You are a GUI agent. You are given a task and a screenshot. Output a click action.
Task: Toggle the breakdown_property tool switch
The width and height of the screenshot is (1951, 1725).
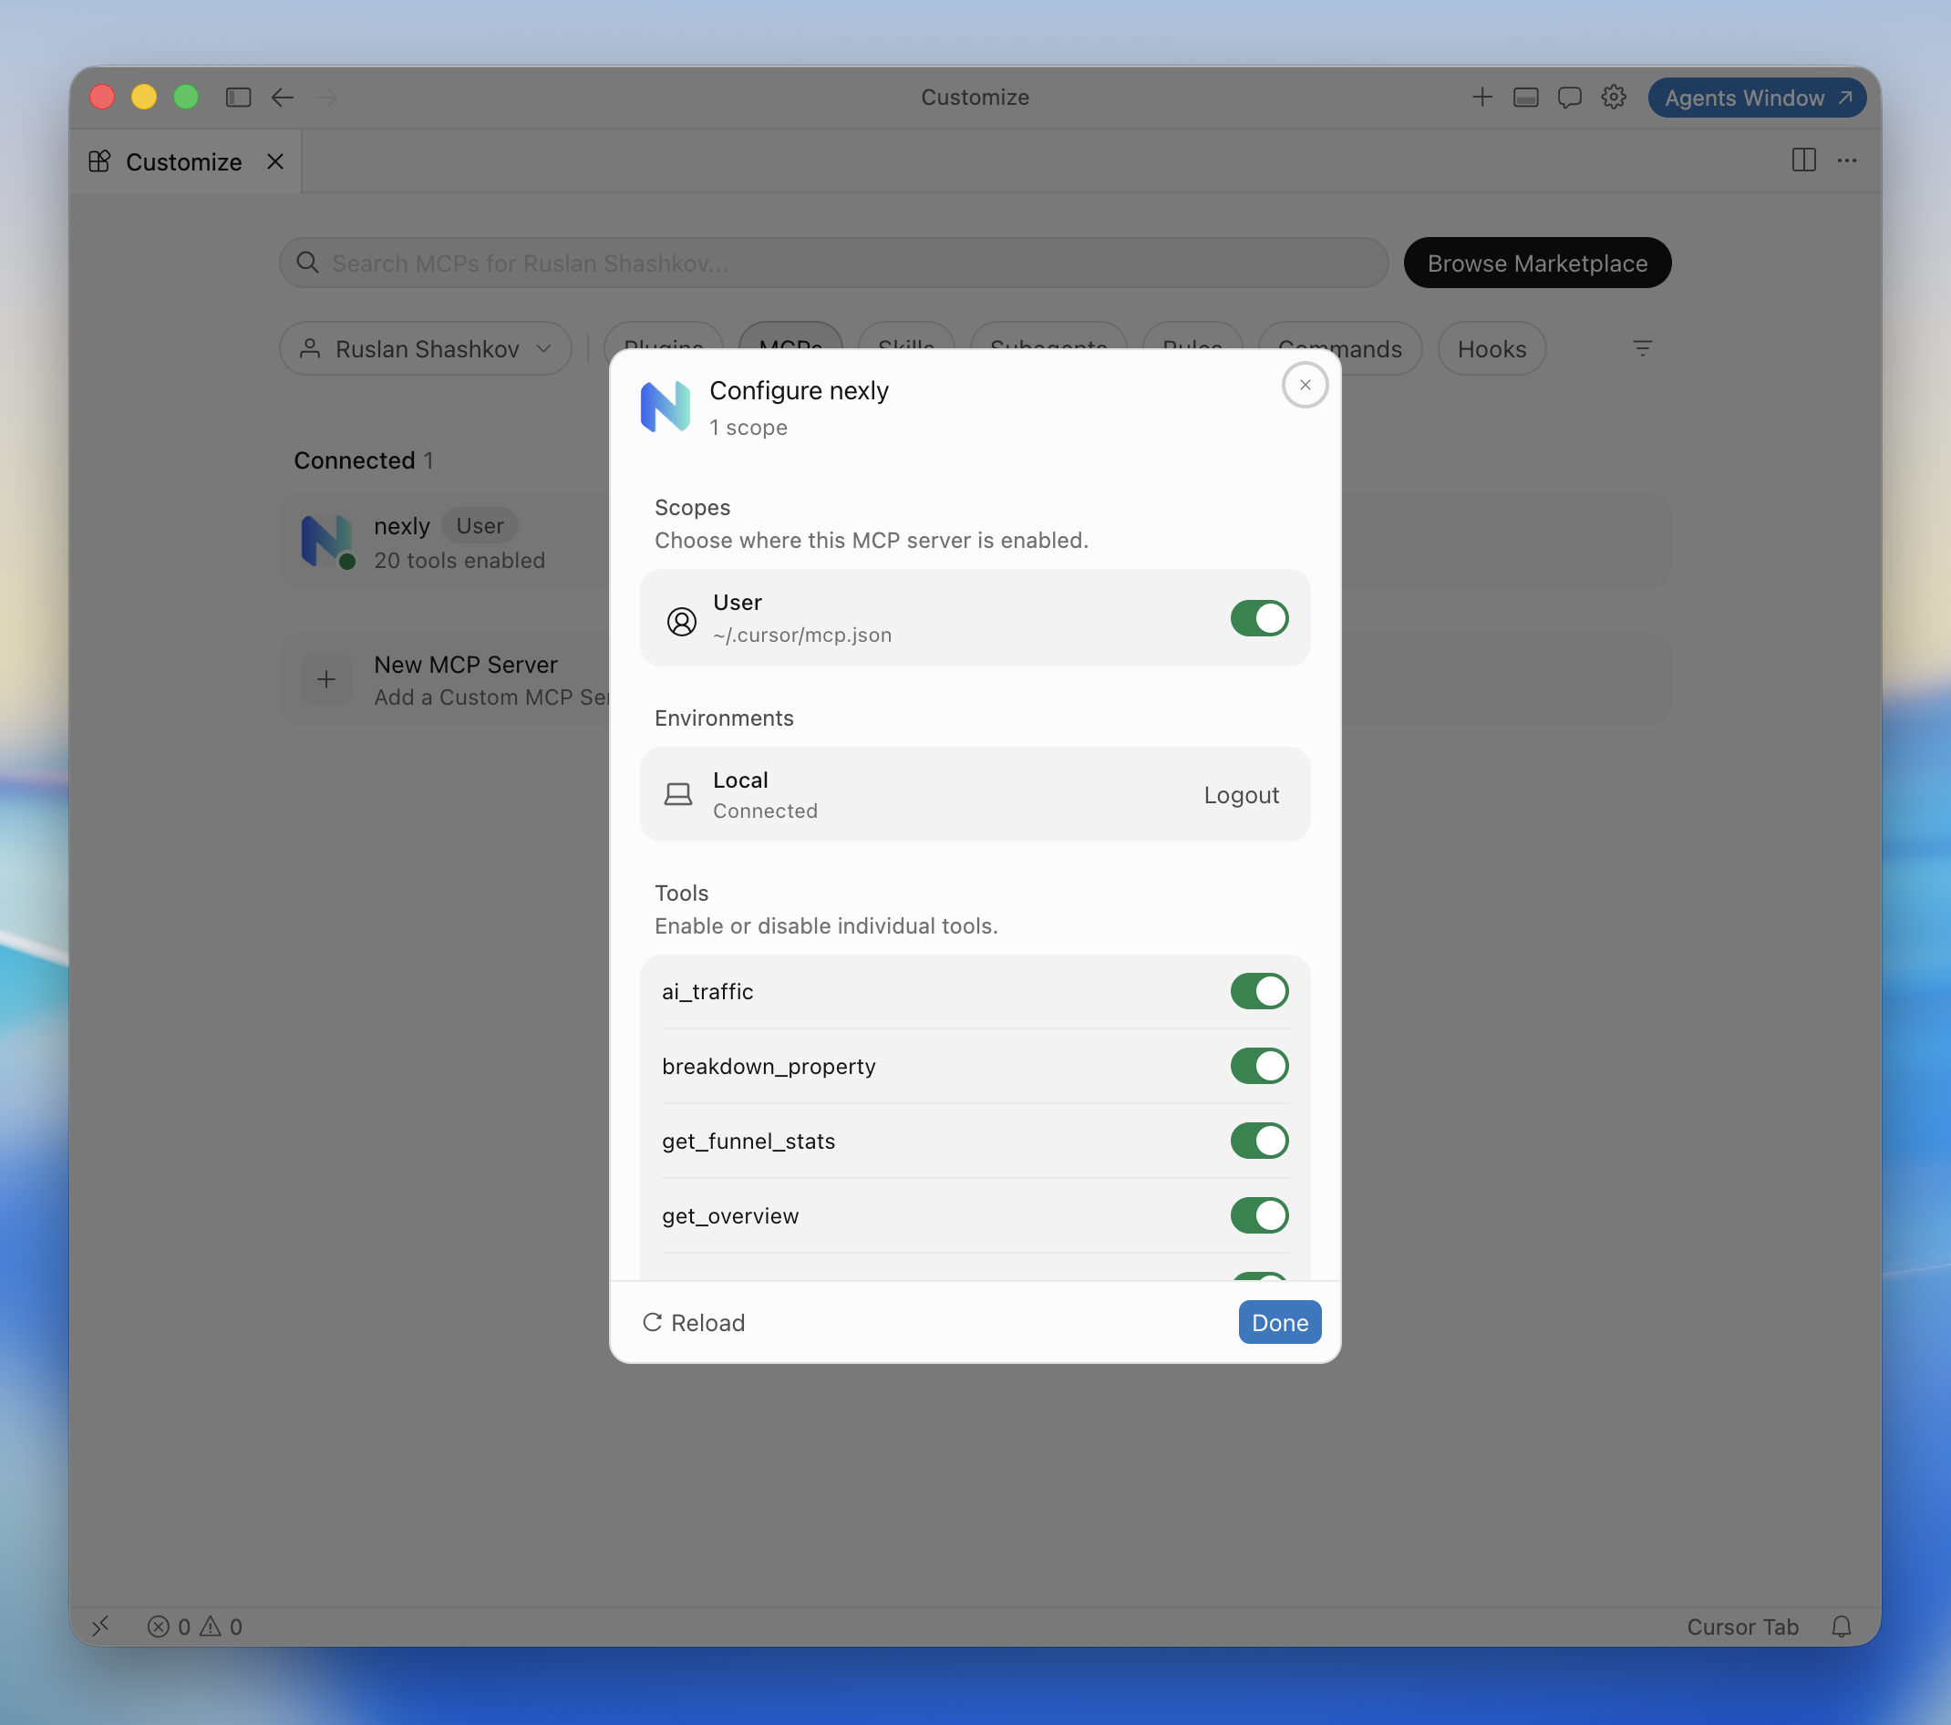click(x=1259, y=1065)
